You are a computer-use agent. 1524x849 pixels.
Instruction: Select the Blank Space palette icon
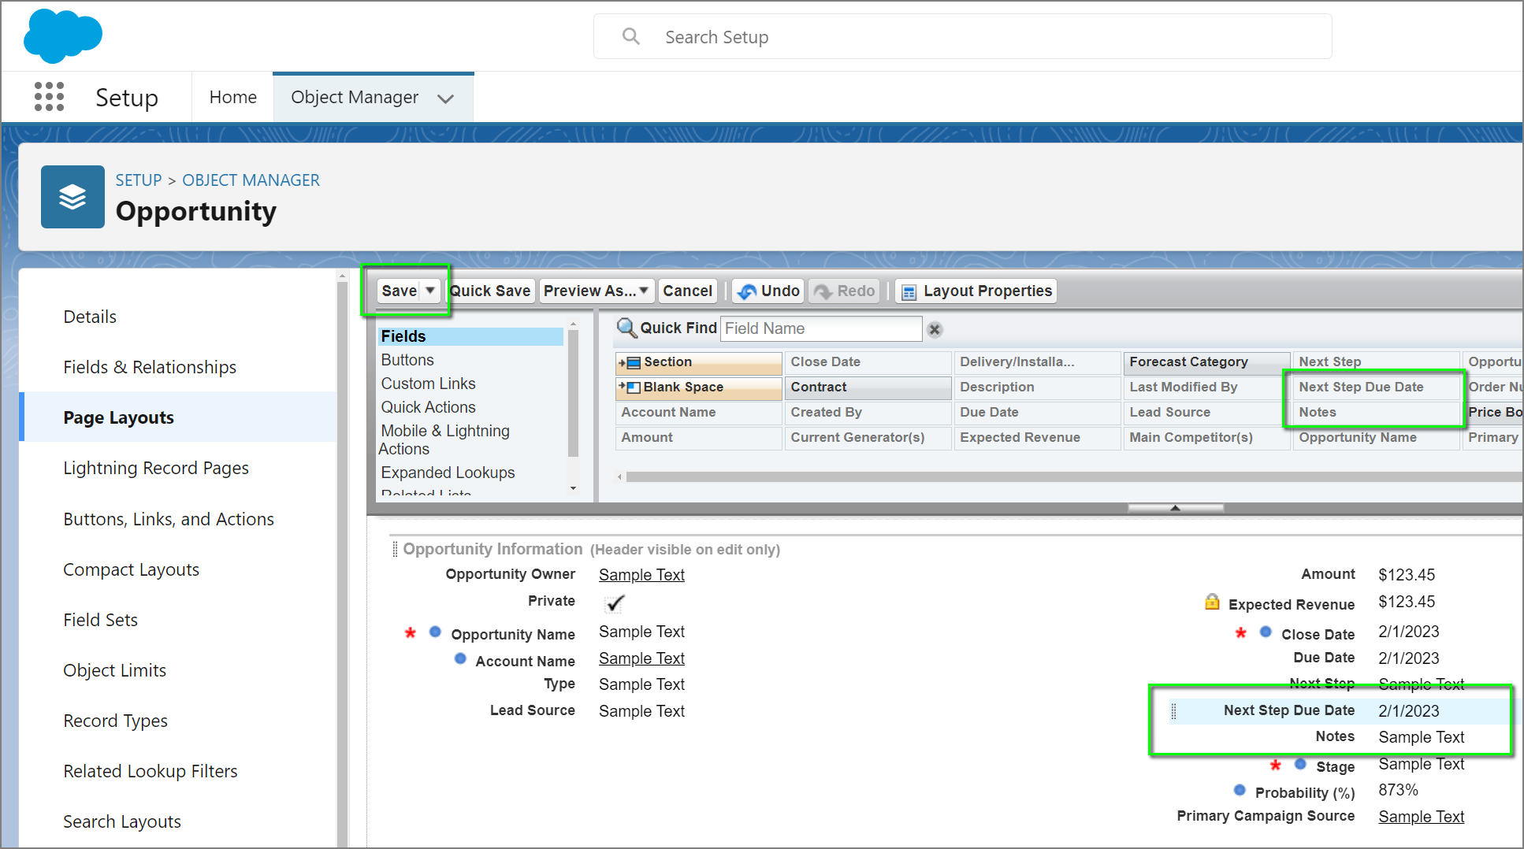click(x=630, y=387)
